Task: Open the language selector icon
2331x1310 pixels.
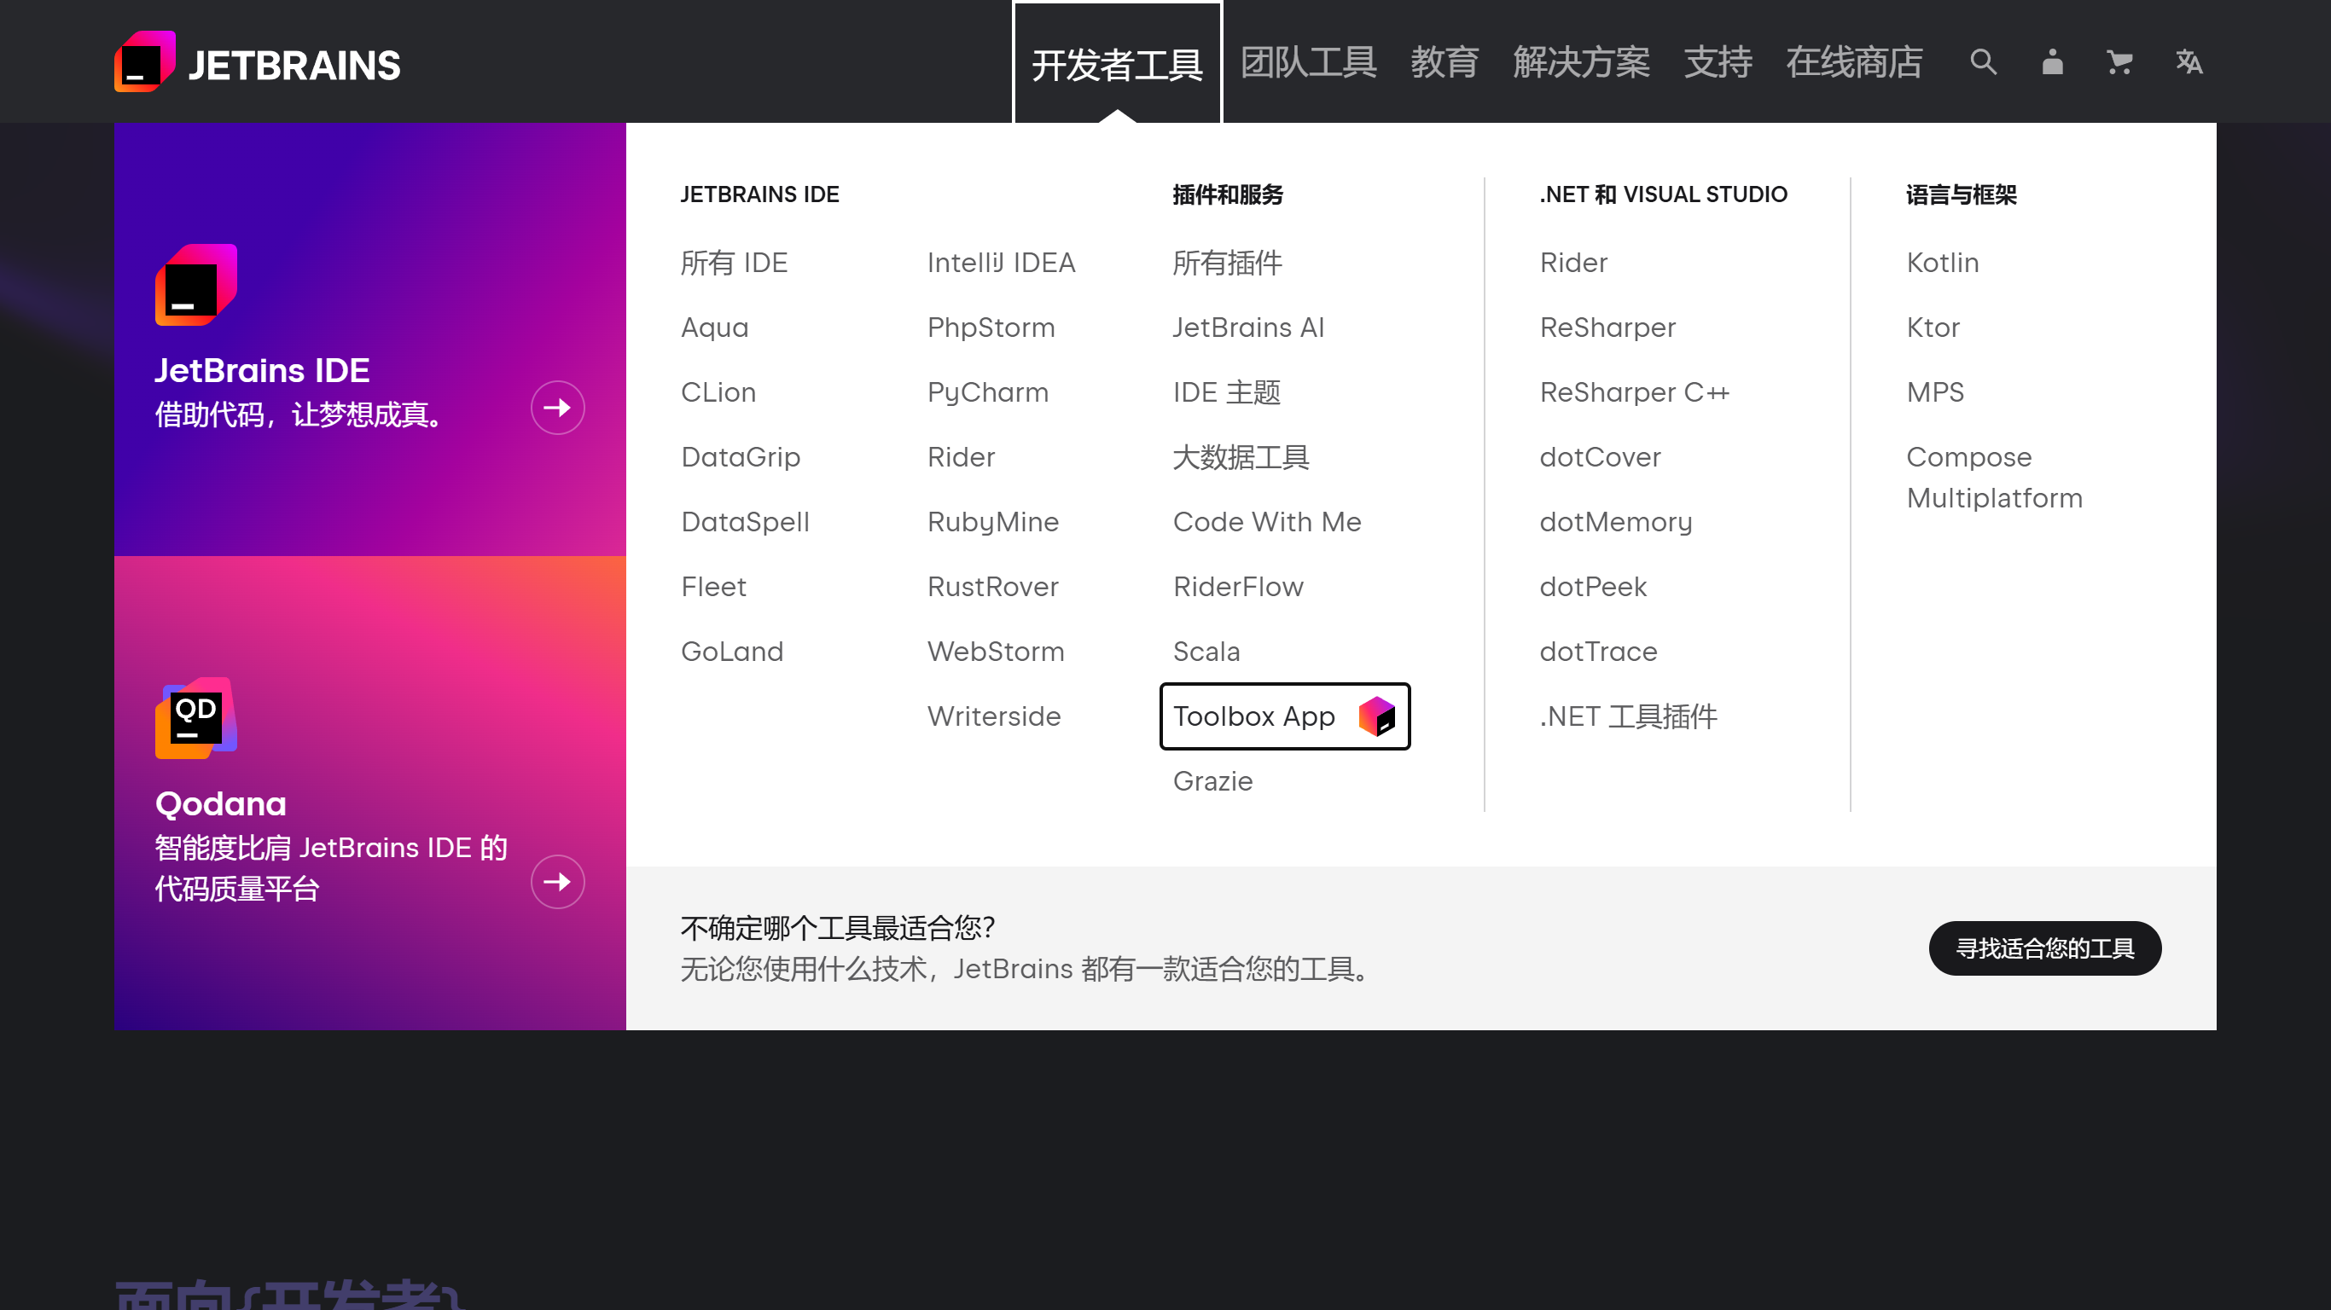Action: 2188,61
